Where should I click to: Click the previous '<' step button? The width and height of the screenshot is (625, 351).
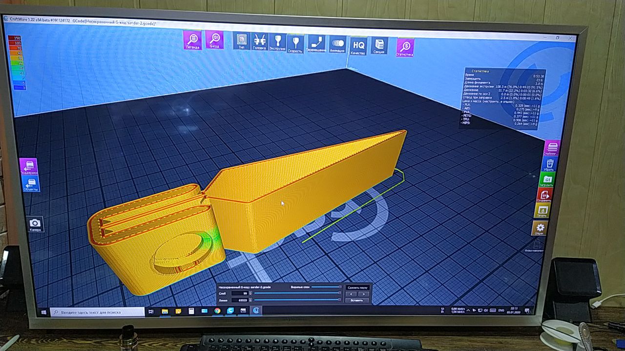point(351,294)
